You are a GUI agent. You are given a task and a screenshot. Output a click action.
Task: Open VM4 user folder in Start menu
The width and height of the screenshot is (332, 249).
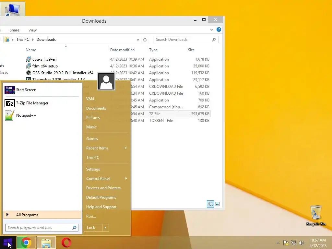click(90, 99)
